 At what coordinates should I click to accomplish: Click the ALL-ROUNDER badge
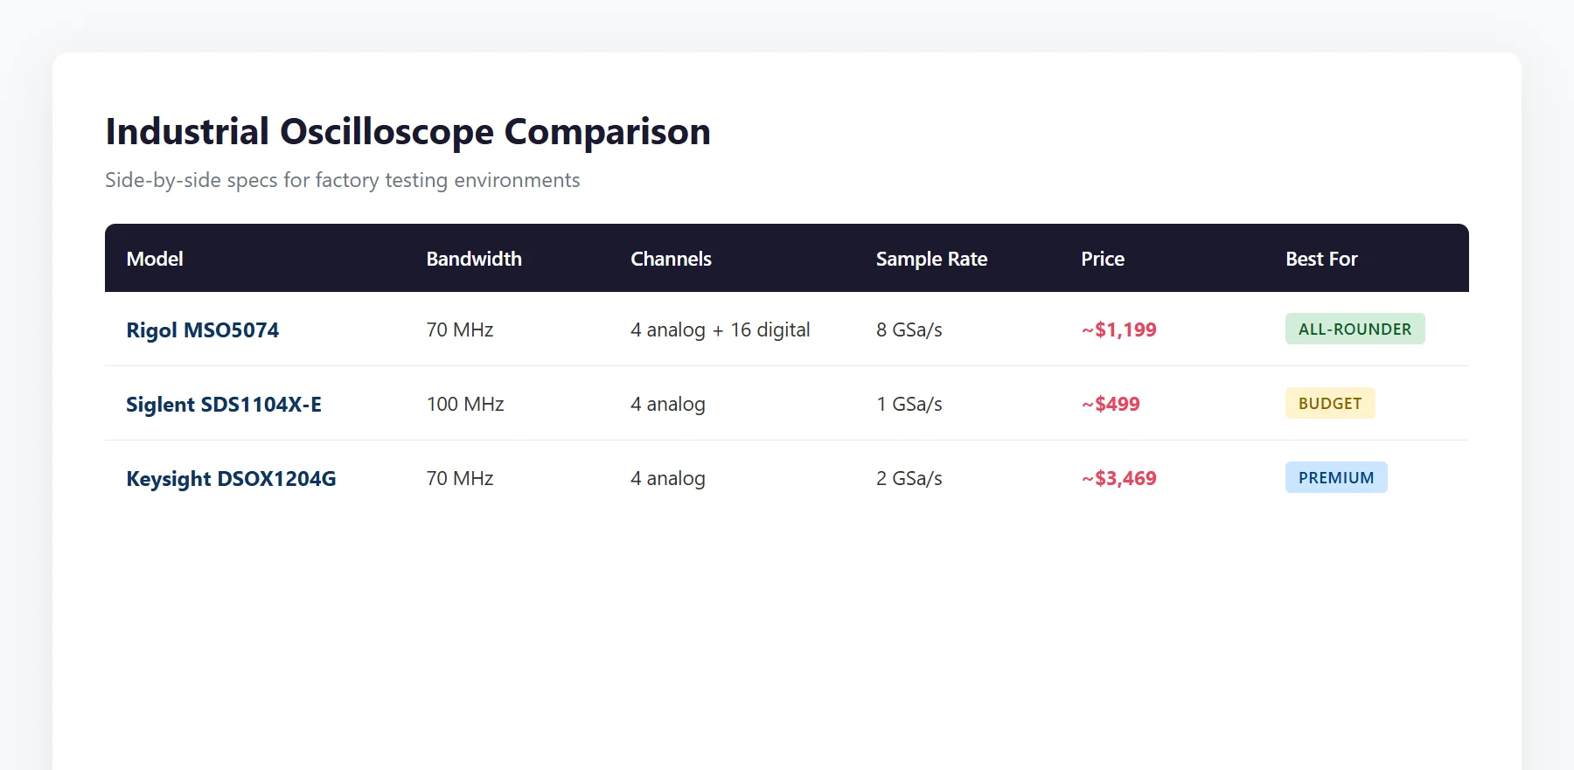(1355, 329)
